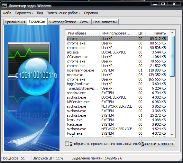Select svchost.exe using 4 524 КБ
This screenshot has width=183, height=163.
117,129
